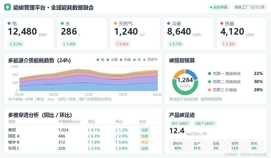Click the ↓3.2% electricity change badge

click(16, 44)
